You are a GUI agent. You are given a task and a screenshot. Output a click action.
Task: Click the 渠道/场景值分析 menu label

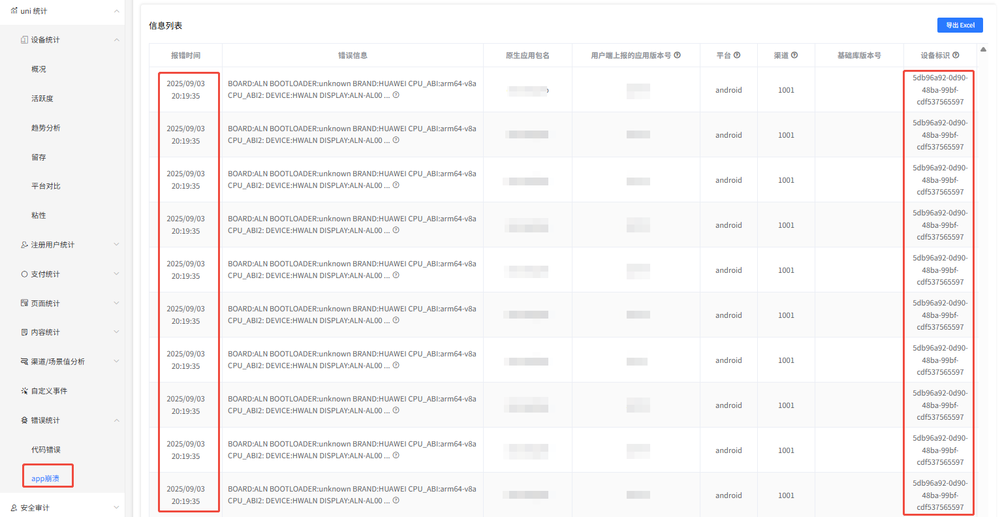coord(57,362)
